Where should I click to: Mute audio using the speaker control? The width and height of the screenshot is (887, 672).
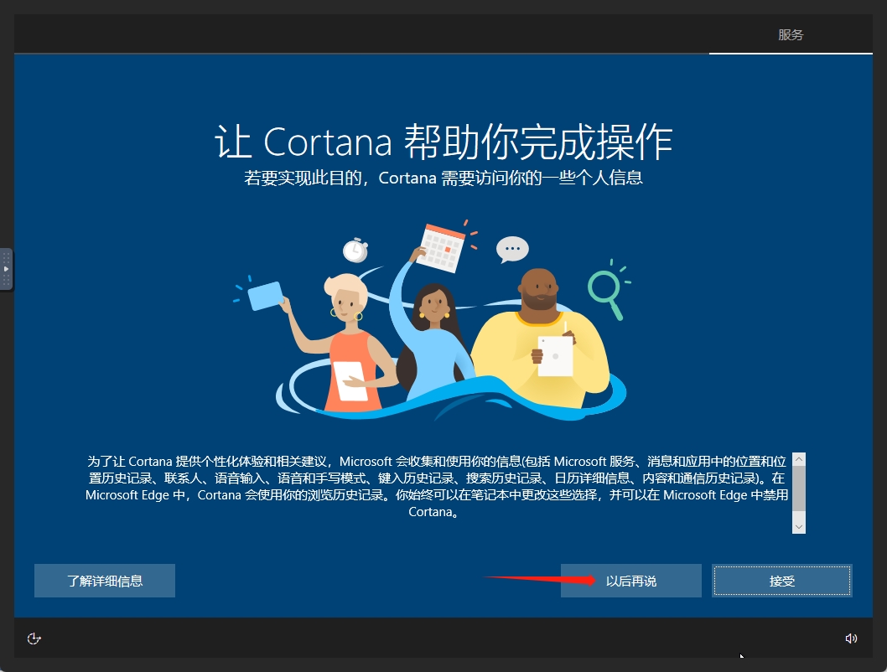point(852,638)
